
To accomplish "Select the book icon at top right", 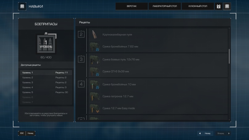I will click(227, 6).
